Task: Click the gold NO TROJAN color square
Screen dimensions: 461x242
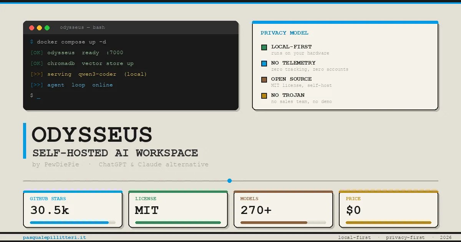Action: point(264,96)
